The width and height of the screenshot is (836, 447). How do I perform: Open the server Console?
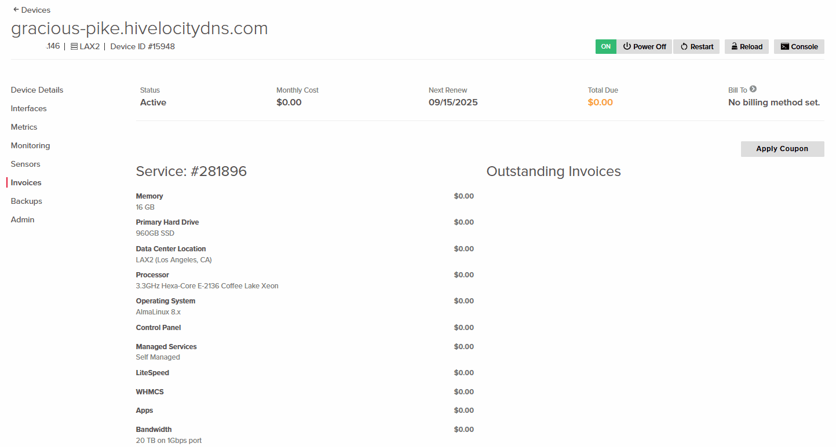(x=799, y=47)
